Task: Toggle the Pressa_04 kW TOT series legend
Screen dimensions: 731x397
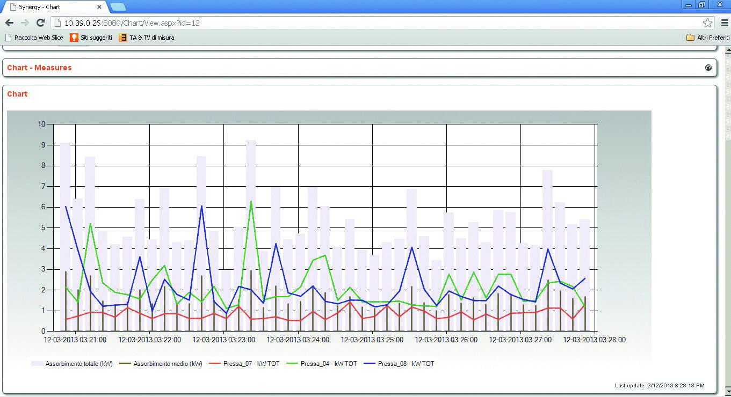Action: tap(330, 363)
